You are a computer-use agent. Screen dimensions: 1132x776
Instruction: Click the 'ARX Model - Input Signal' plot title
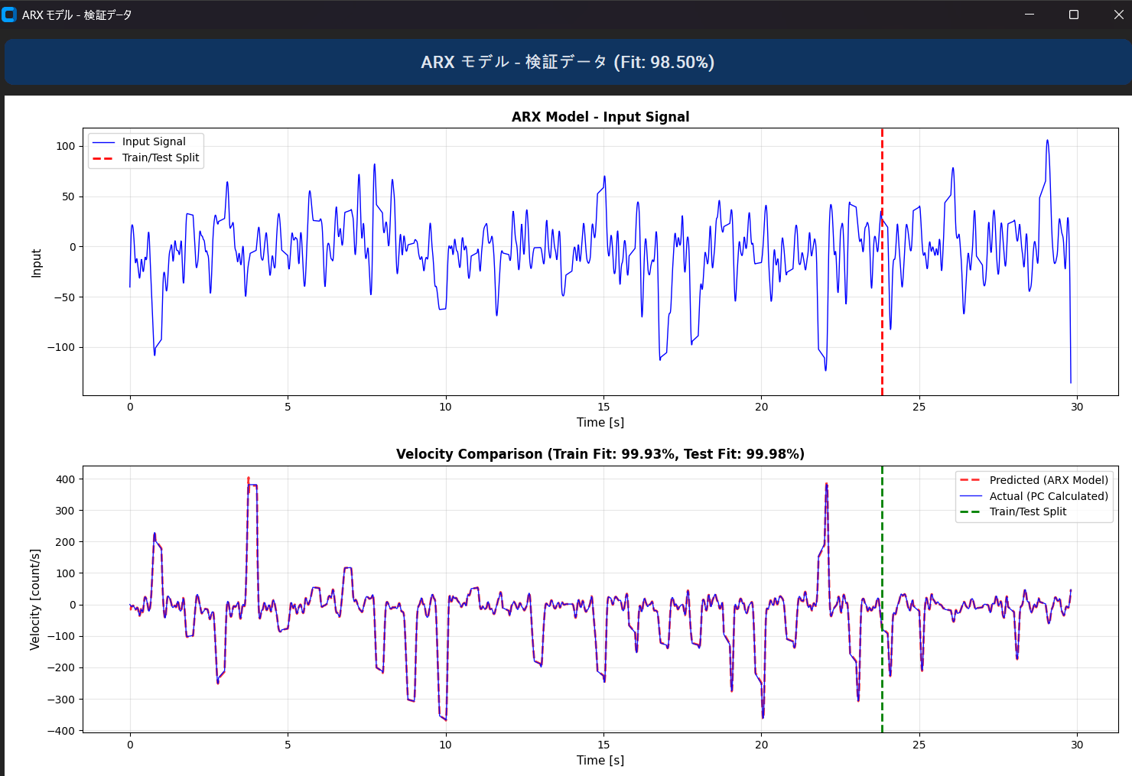600,117
